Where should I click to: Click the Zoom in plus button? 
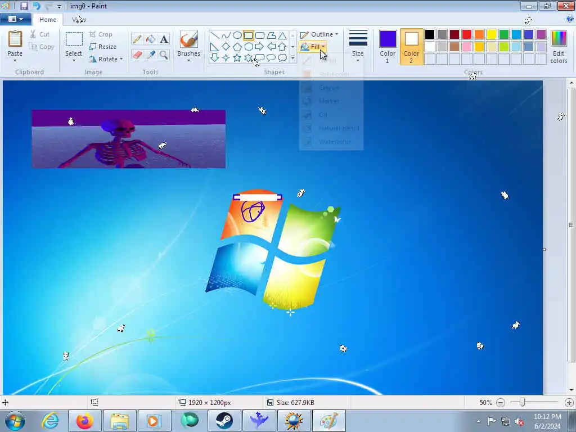[569, 403]
